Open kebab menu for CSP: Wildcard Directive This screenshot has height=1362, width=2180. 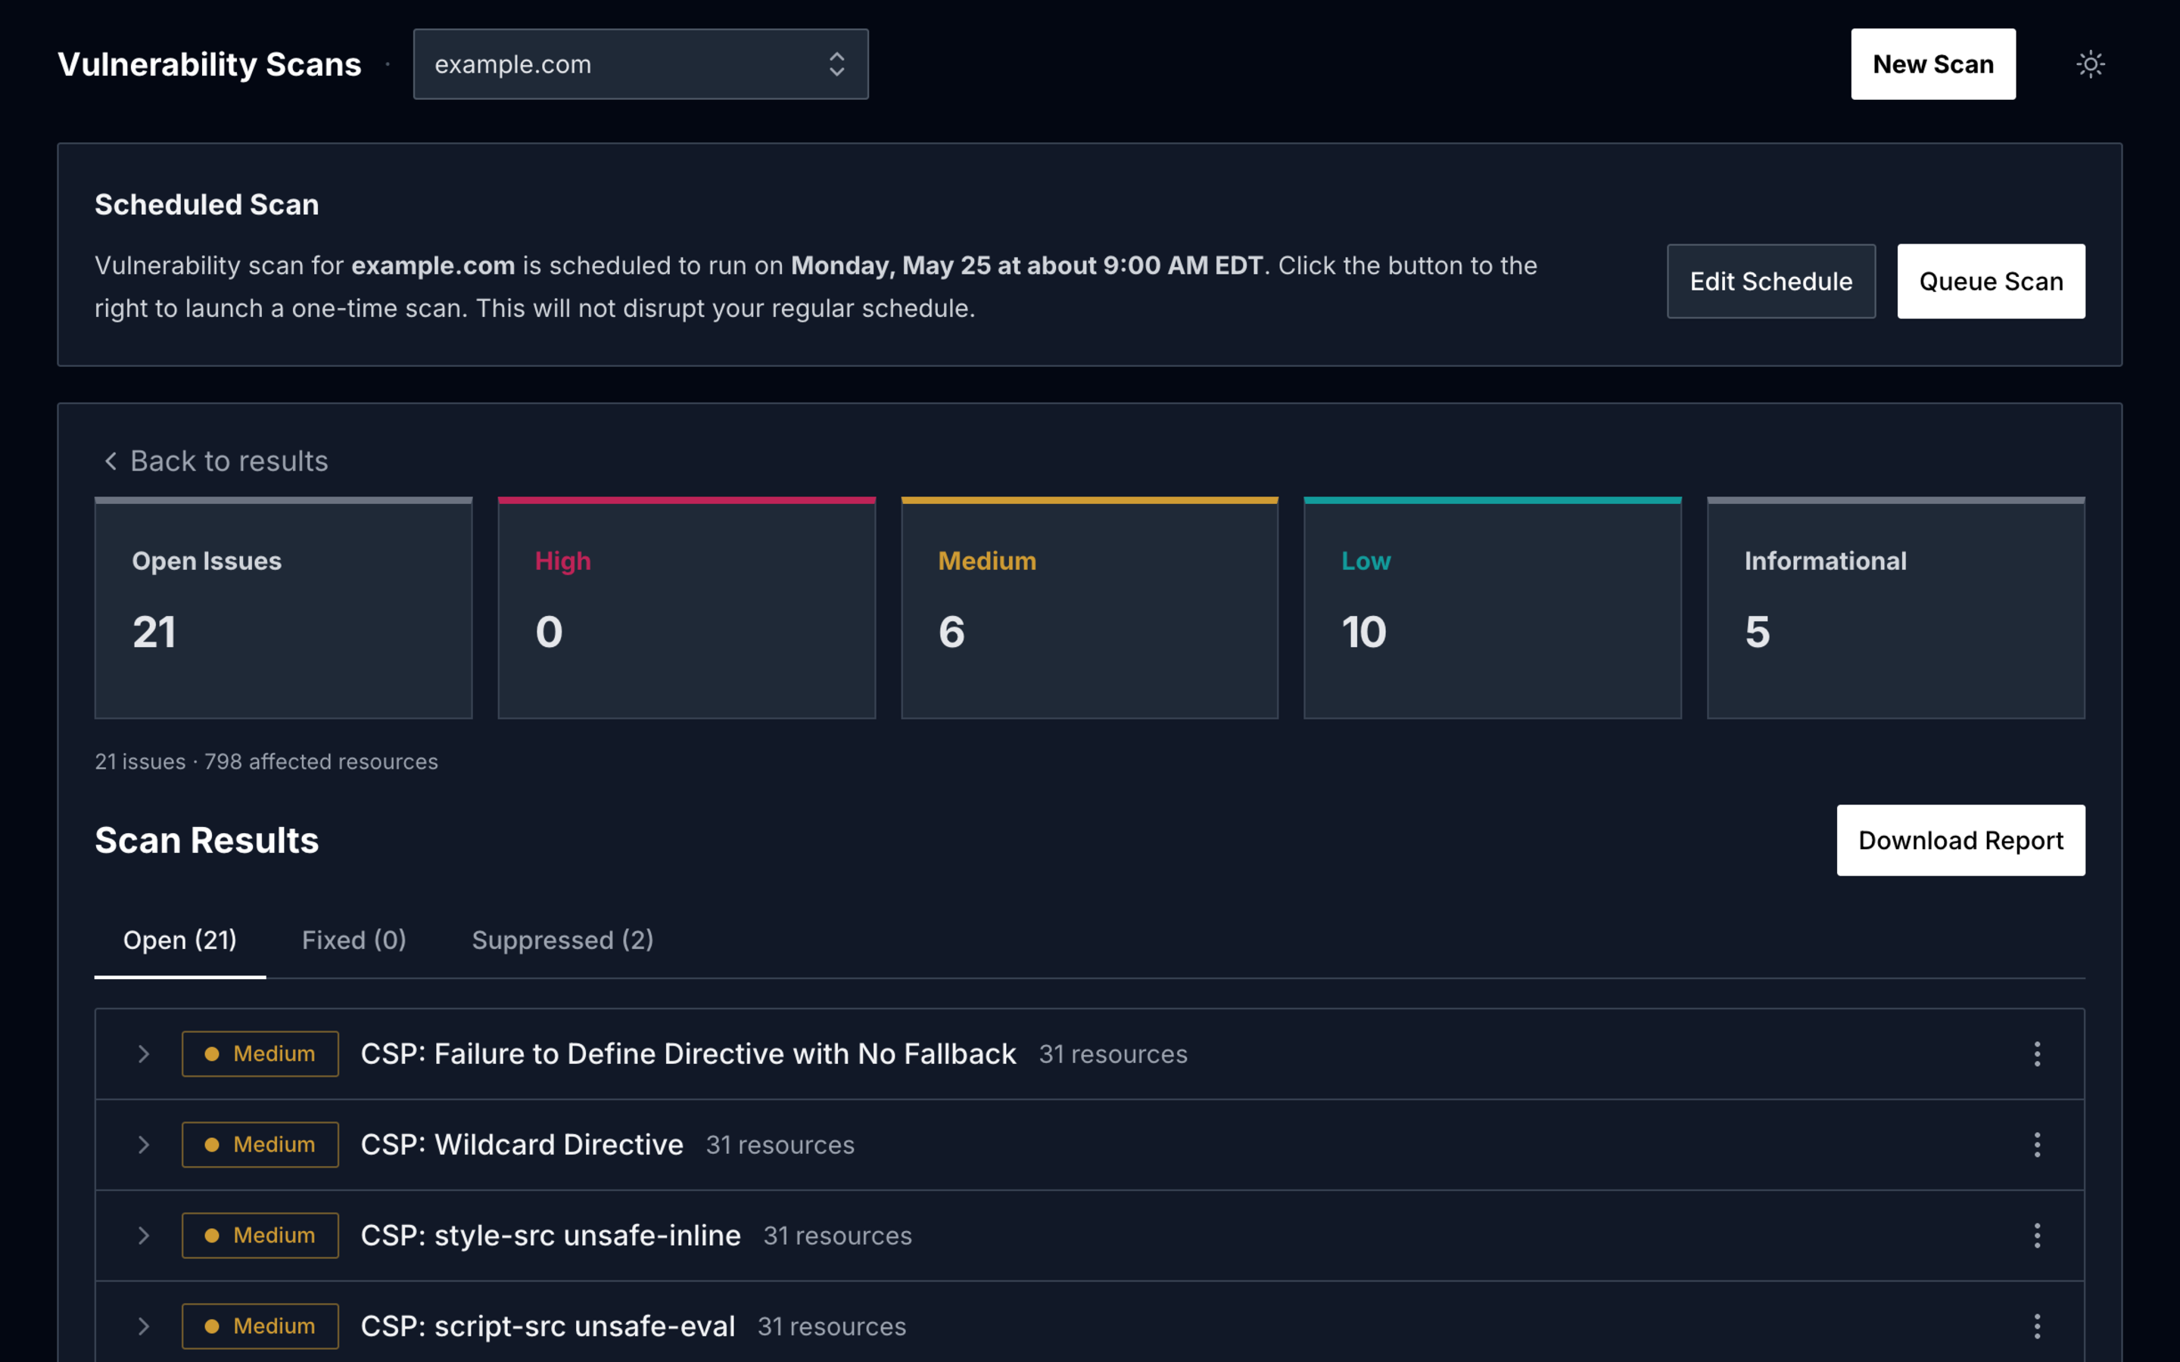(x=2037, y=1144)
